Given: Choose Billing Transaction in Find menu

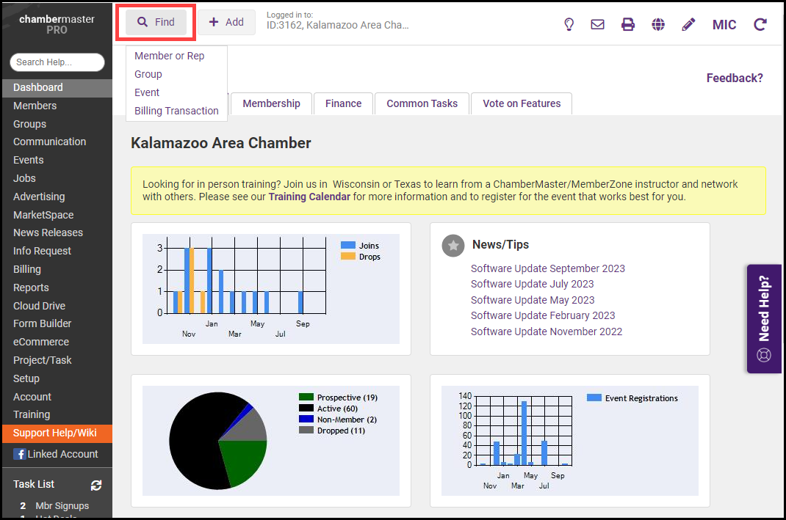Looking at the screenshot, I should click(x=176, y=111).
